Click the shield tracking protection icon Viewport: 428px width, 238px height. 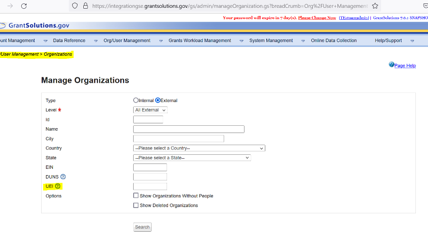point(75,6)
